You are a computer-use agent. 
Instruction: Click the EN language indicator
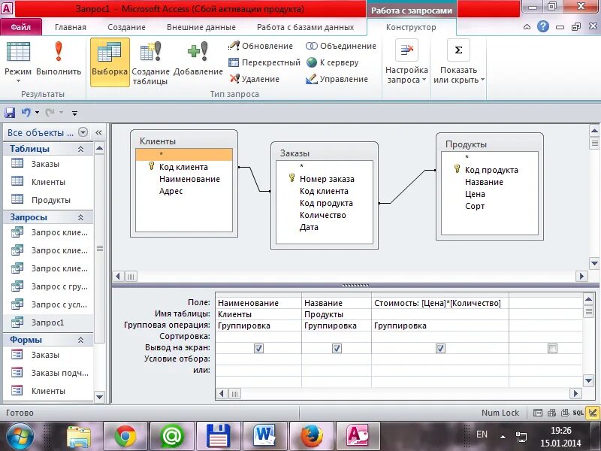tap(482, 434)
